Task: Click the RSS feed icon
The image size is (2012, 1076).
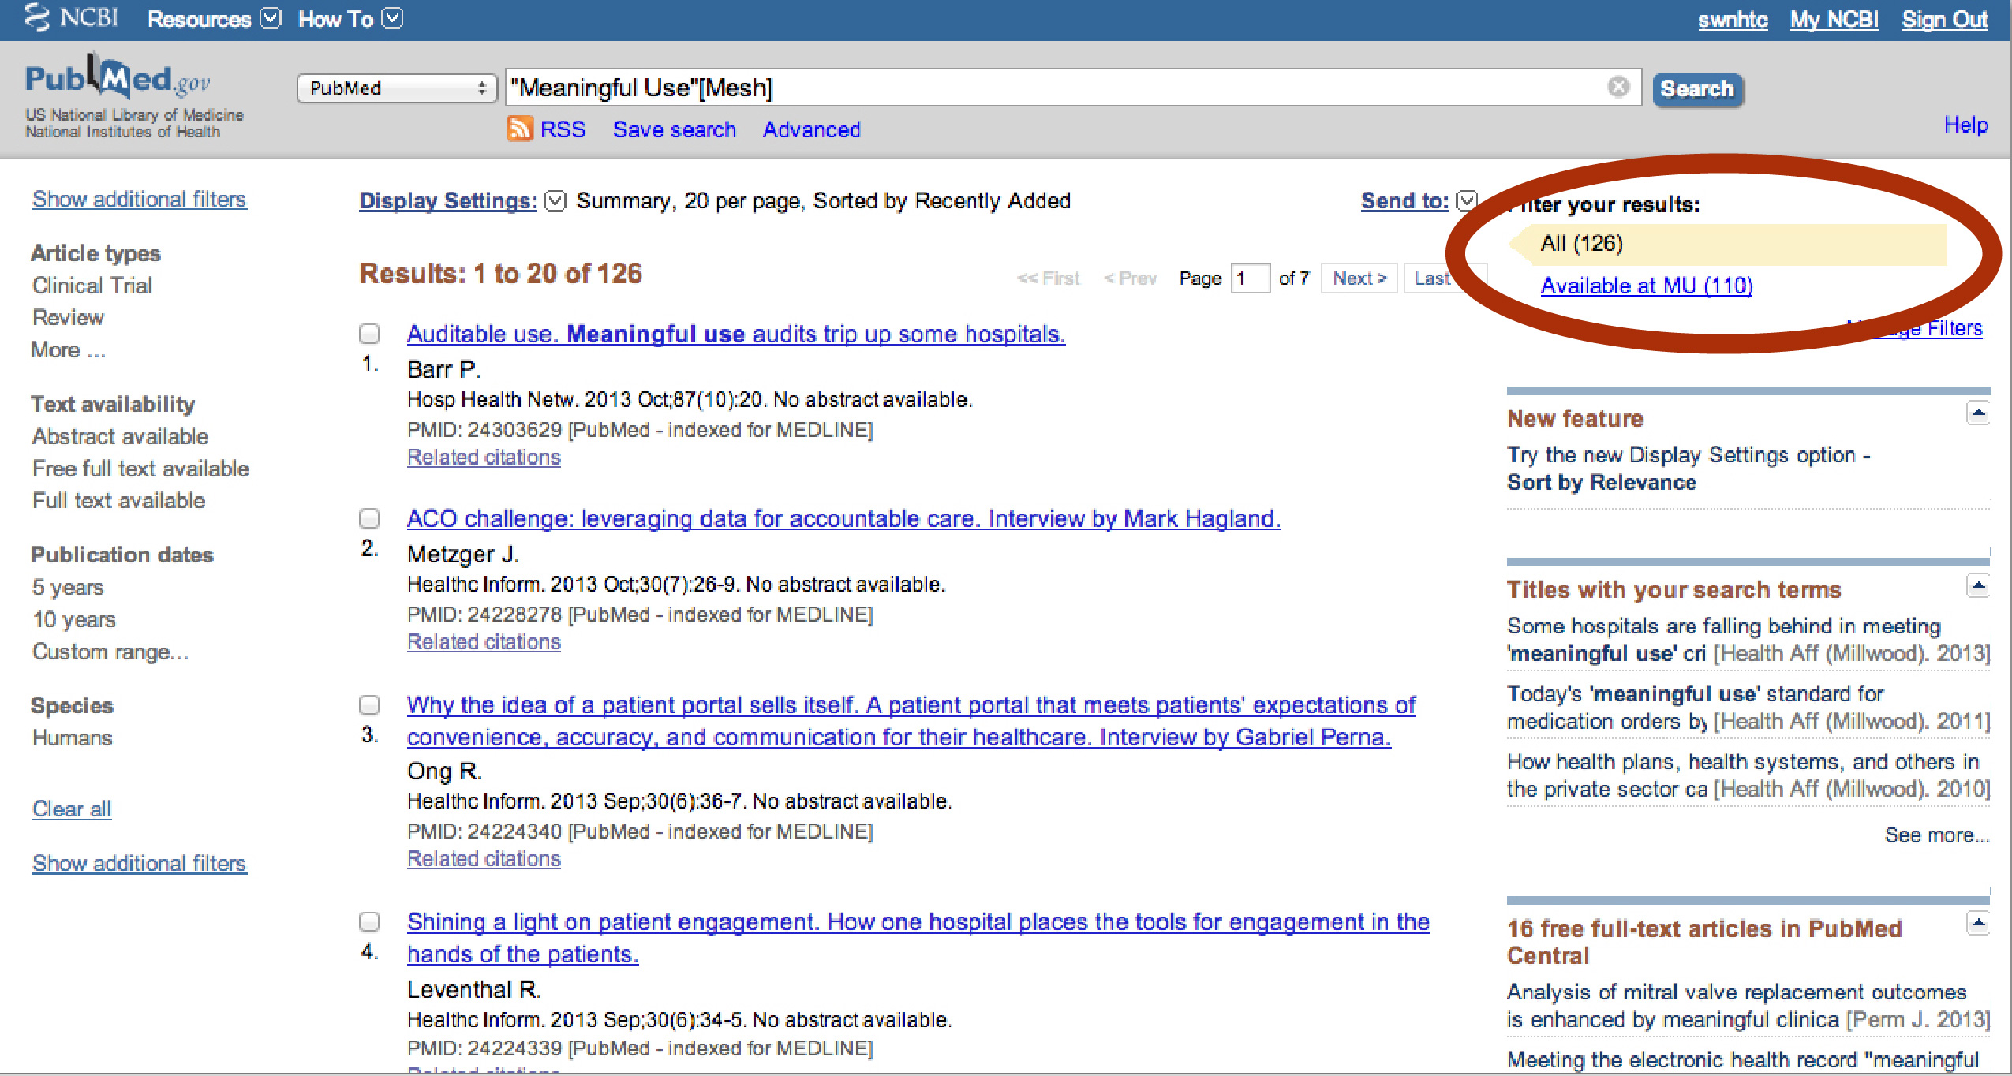Action: (519, 129)
